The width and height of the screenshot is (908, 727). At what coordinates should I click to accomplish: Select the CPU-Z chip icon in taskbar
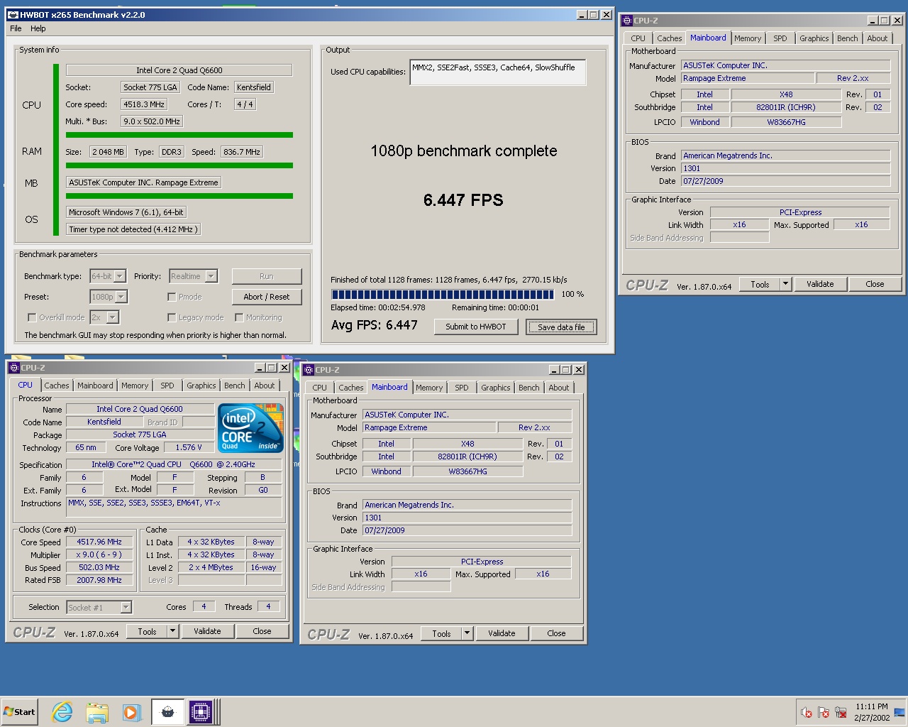coord(201,712)
